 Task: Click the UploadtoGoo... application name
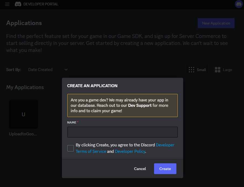[23, 134]
